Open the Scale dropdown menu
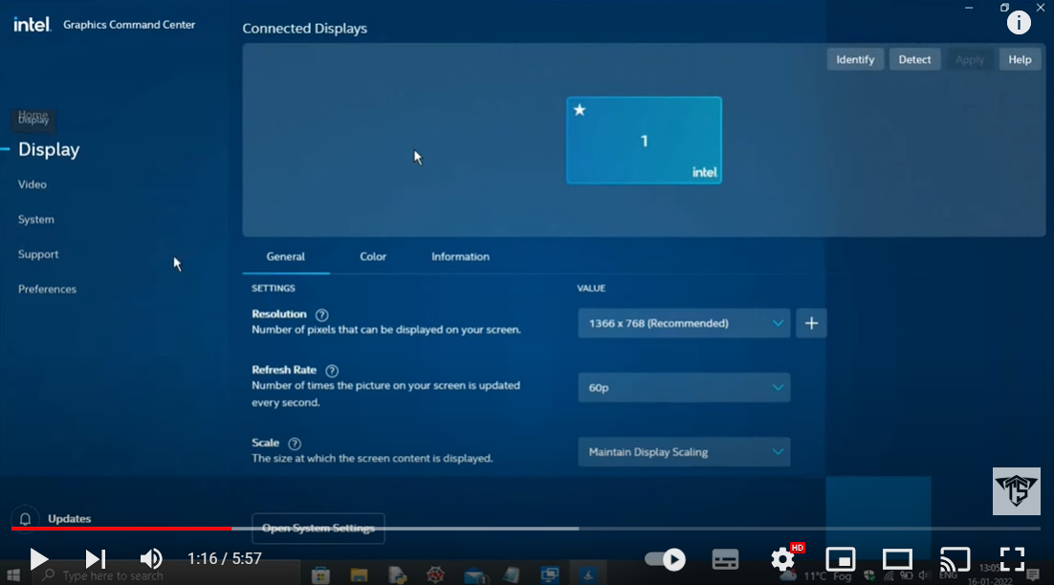This screenshot has height=585, width=1054. coord(684,452)
